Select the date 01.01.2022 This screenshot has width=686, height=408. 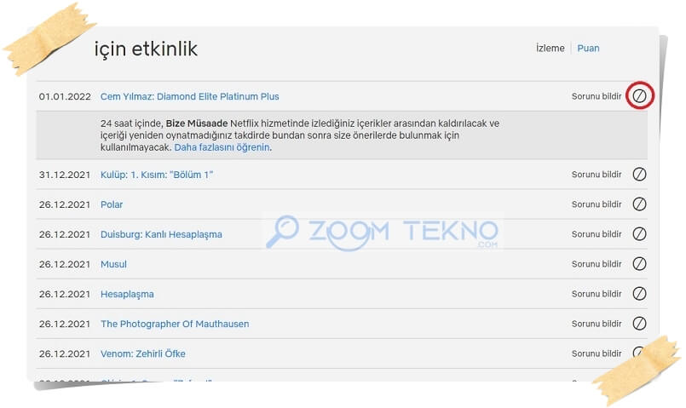pyautogui.click(x=65, y=96)
